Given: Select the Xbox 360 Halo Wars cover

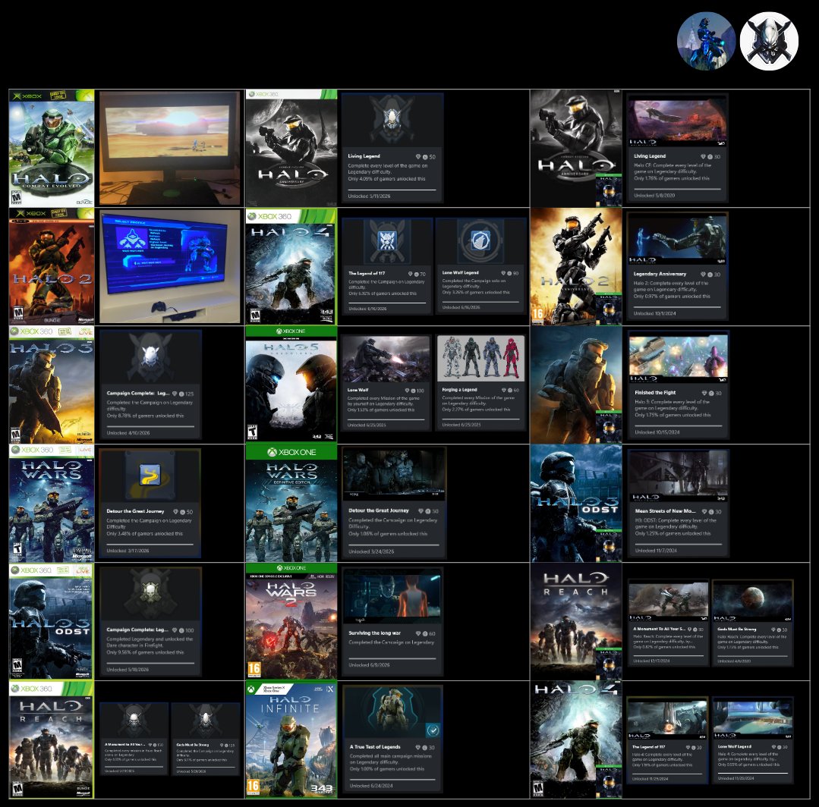Looking at the screenshot, I should (x=52, y=504).
